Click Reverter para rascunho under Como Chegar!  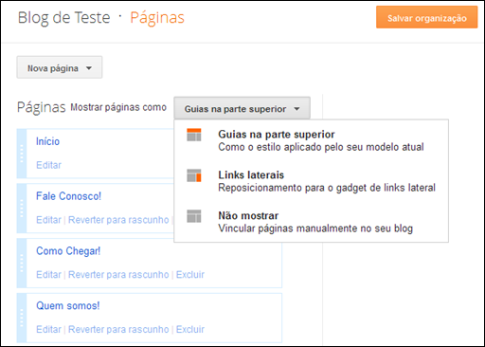pos(118,274)
